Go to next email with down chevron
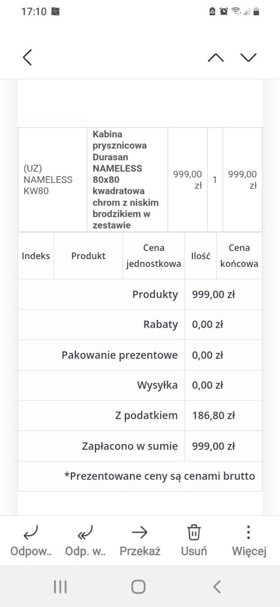This screenshot has height=607, width=280. [x=249, y=57]
